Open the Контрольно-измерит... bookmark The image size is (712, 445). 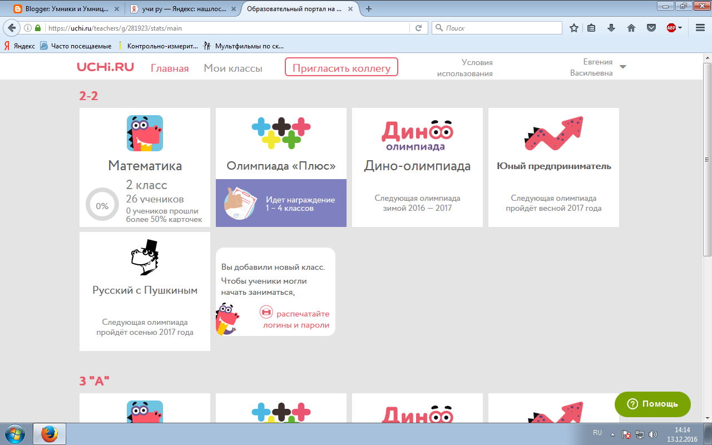coord(157,46)
